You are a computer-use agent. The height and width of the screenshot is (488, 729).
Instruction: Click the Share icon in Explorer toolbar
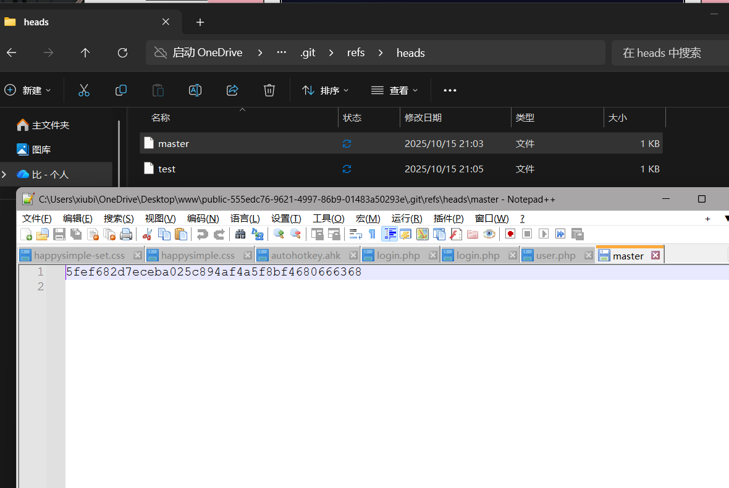pyautogui.click(x=232, y=90)
